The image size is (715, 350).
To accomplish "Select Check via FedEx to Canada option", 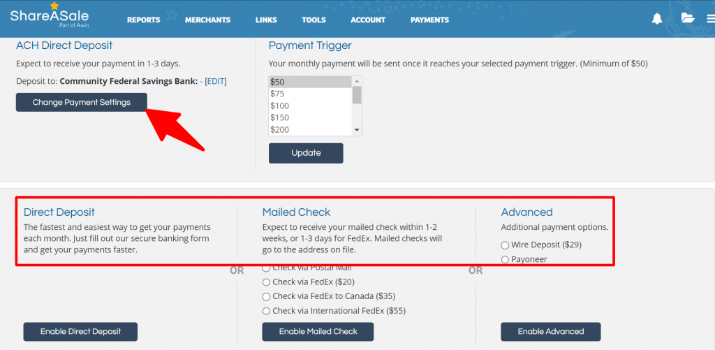I will pos(266,297).
